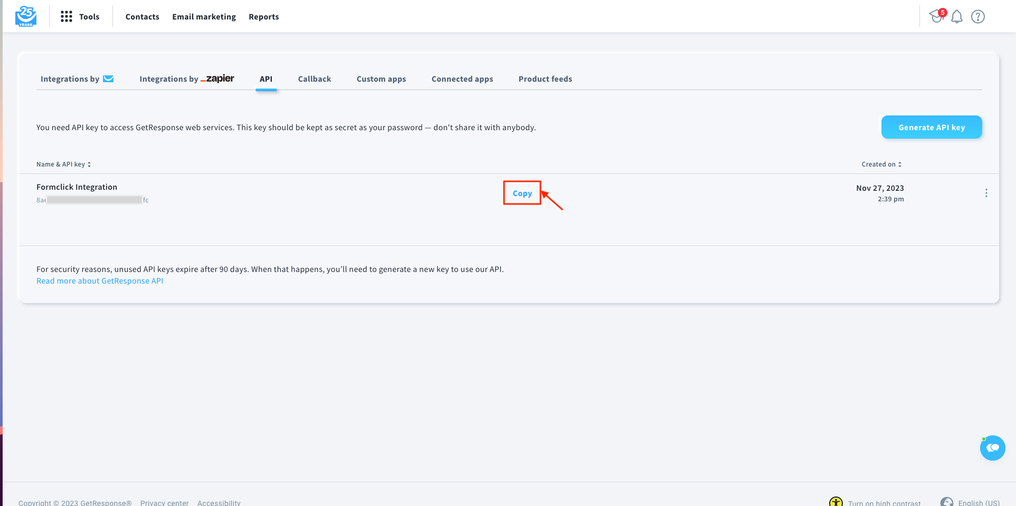Switch to the Product feeds tab
This screenshot has height=506, width=1016.
pyautogui.click(x=545, y=79)
